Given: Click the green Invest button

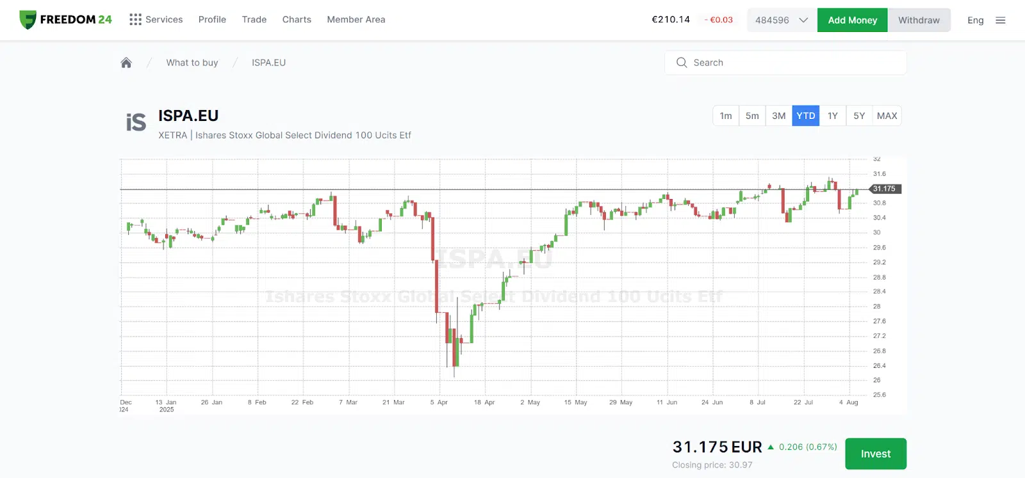Looking at the screenshot, I should point(876,454).
